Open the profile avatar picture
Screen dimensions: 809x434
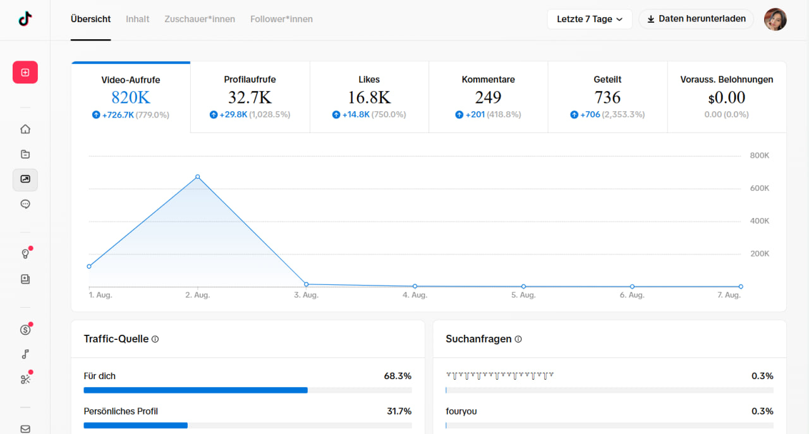point(776,20)
